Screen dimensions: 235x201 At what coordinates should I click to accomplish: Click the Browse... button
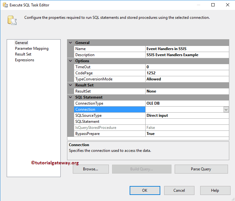click(91, 169)
